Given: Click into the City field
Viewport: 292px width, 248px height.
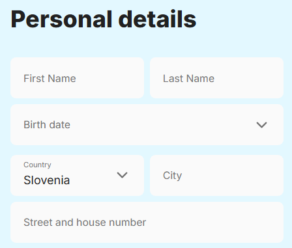Looking at the screenshot, I should coord(216,176).
